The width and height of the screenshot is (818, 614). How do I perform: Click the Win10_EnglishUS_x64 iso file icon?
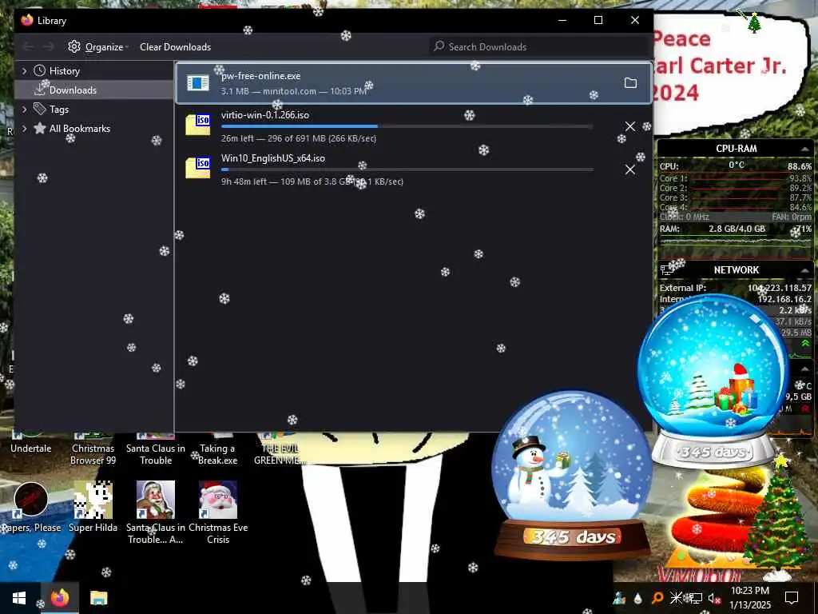pyautogui.click(x=198, y=168)
